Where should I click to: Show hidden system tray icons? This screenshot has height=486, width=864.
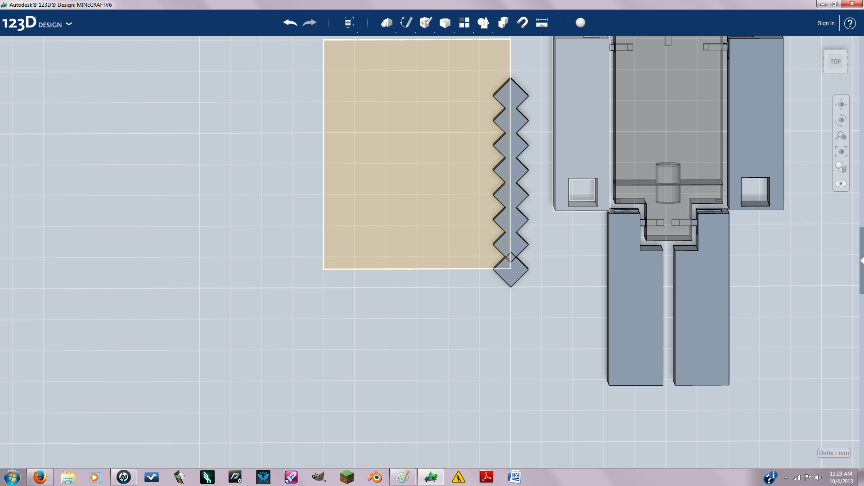point(786,477)
